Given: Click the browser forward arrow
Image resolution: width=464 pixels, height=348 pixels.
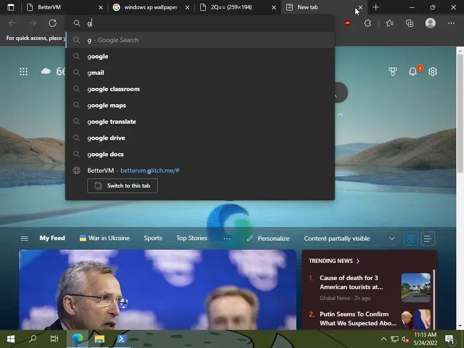Looking at the screenshot, I should tap(33, 23).
